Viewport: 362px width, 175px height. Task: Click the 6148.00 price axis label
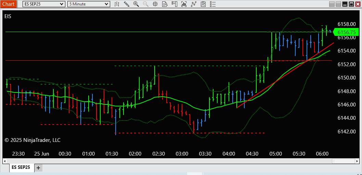click(x=346, y=91)
